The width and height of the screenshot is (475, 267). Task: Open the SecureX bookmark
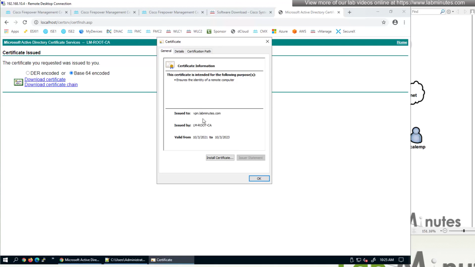pyautogui.click(x=345, y=31)
